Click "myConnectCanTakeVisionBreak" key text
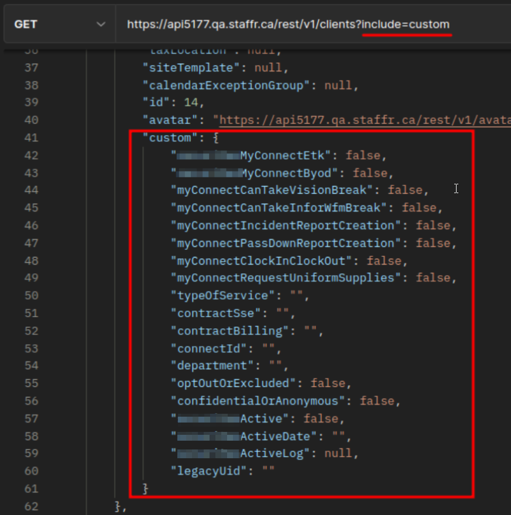The image size is (511, 515). 272,190
